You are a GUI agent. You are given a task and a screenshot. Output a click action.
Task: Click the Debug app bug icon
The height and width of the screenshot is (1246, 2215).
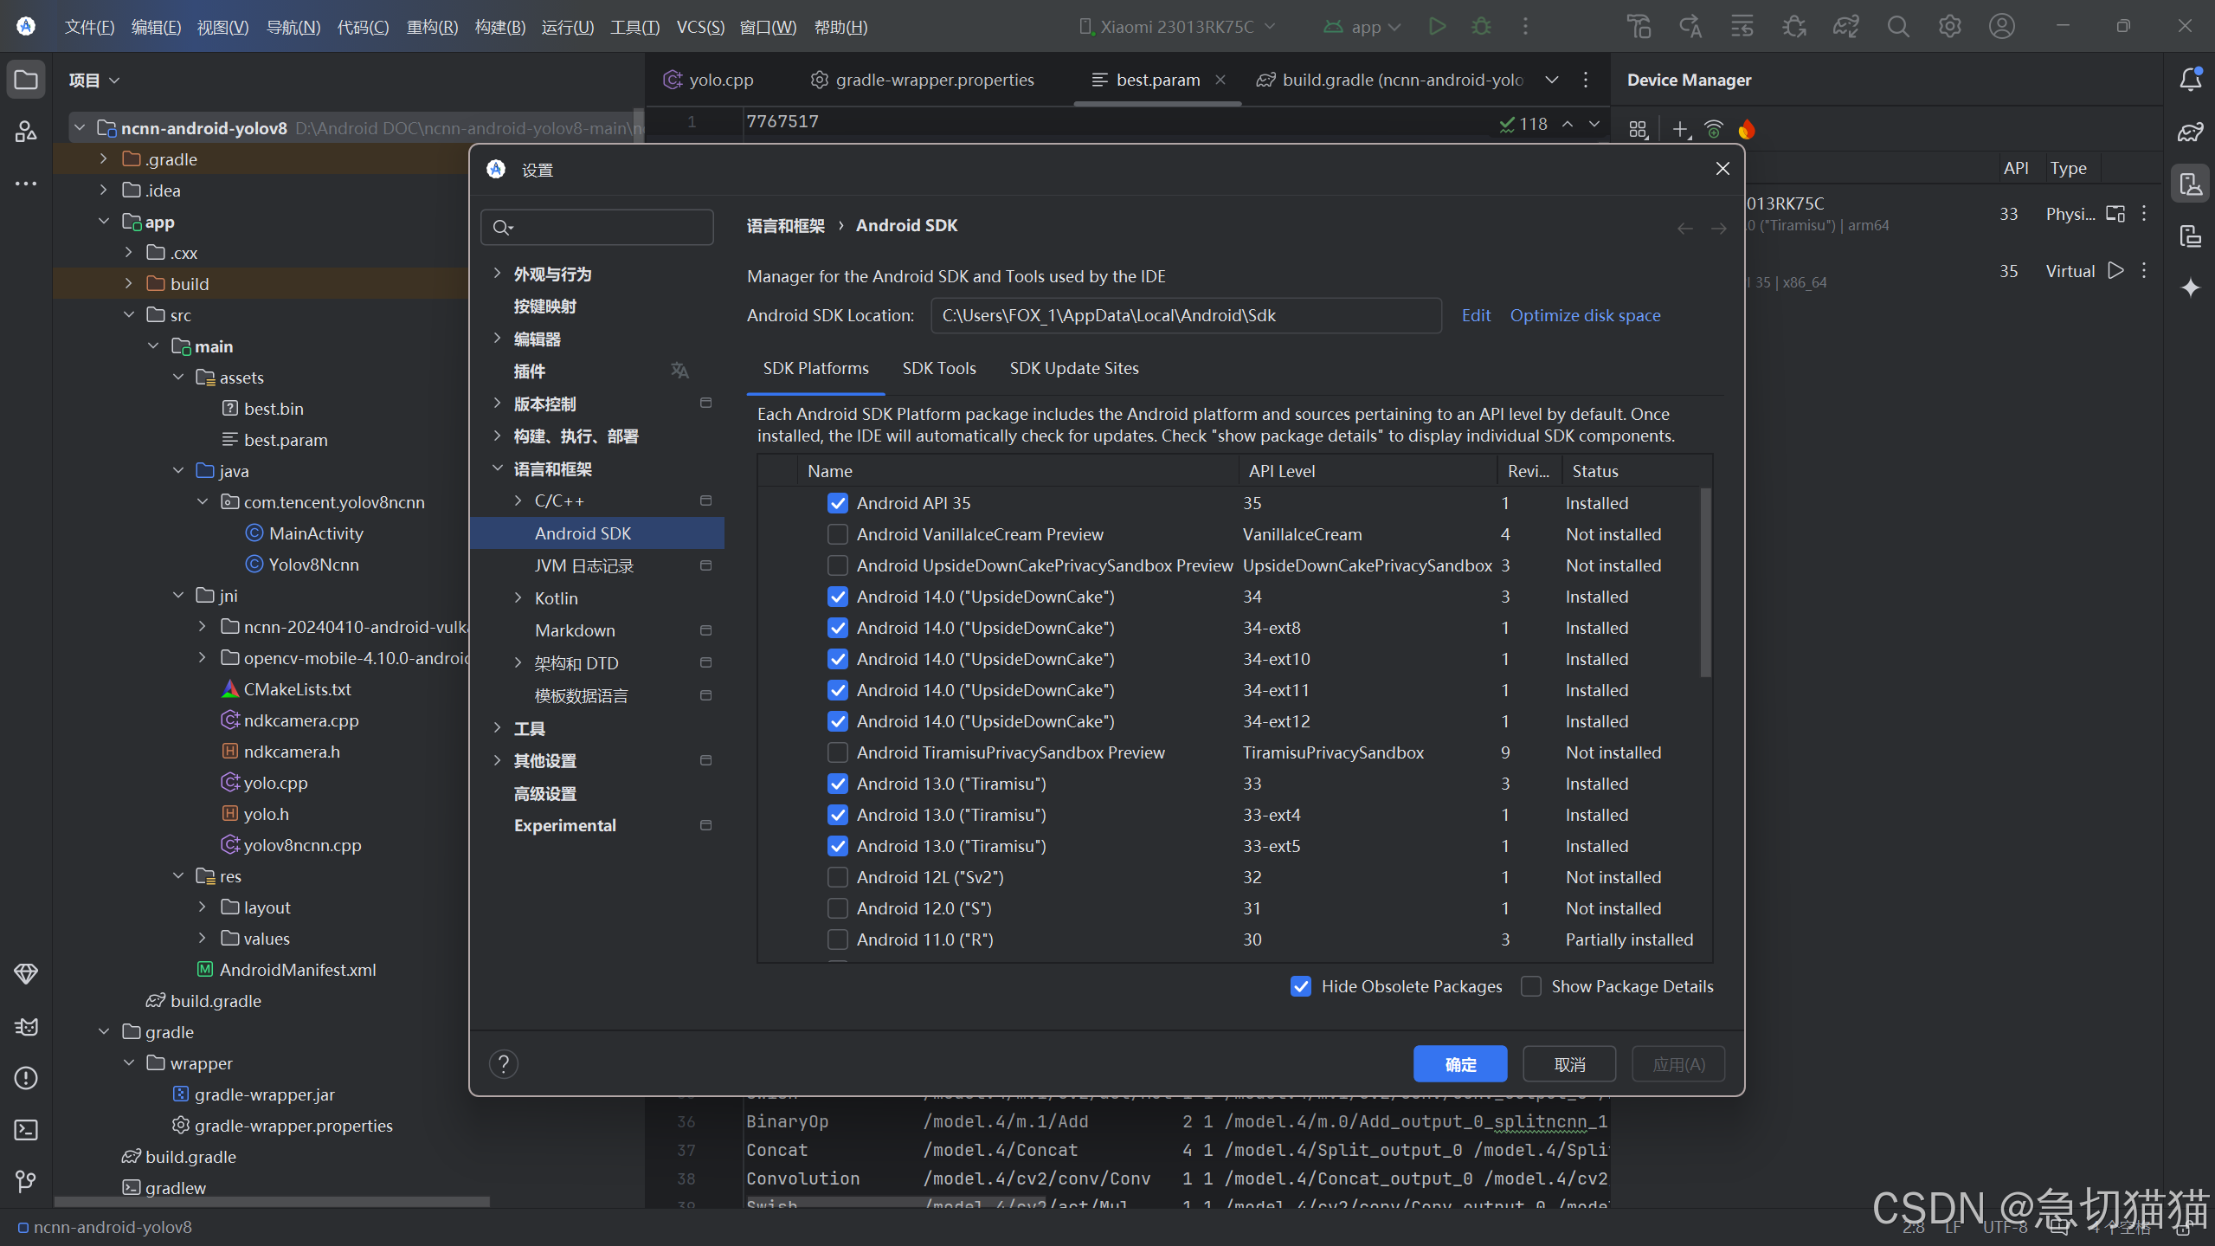tap(1481, 27)
